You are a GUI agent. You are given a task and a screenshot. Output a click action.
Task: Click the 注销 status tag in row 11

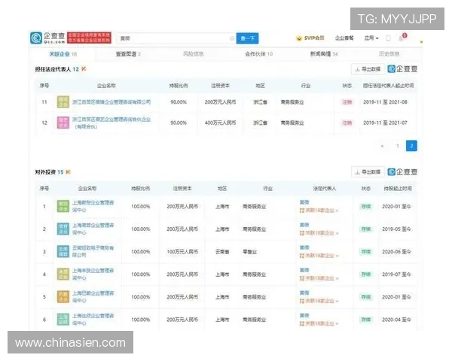(347, 102)
